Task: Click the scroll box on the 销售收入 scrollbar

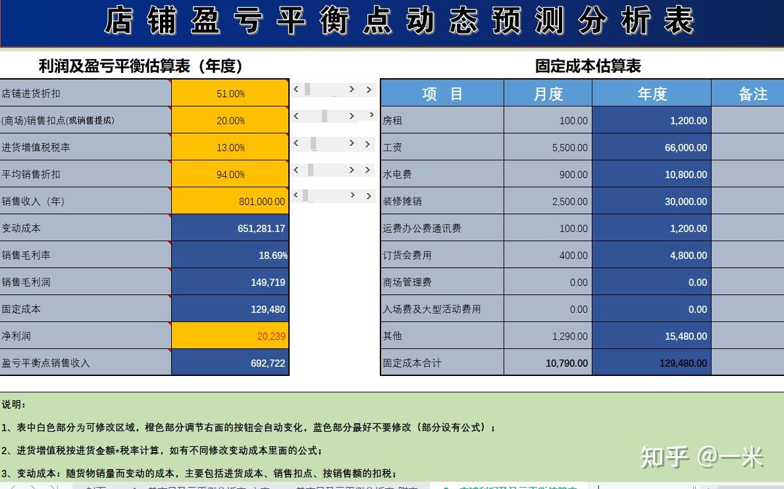Action: (305, 195)
